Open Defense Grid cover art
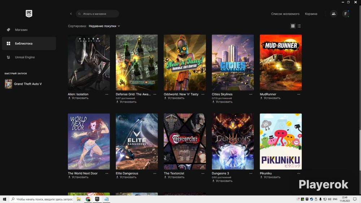 tap(137, 62)
